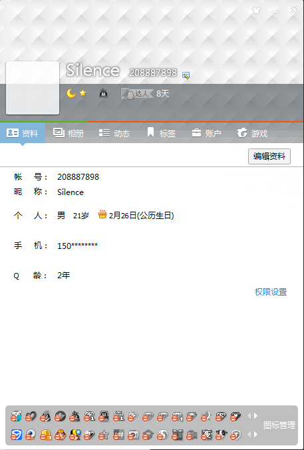Screen dimensions: 304x450
Task: Open 图标管理 icon management
Action: 279,425
